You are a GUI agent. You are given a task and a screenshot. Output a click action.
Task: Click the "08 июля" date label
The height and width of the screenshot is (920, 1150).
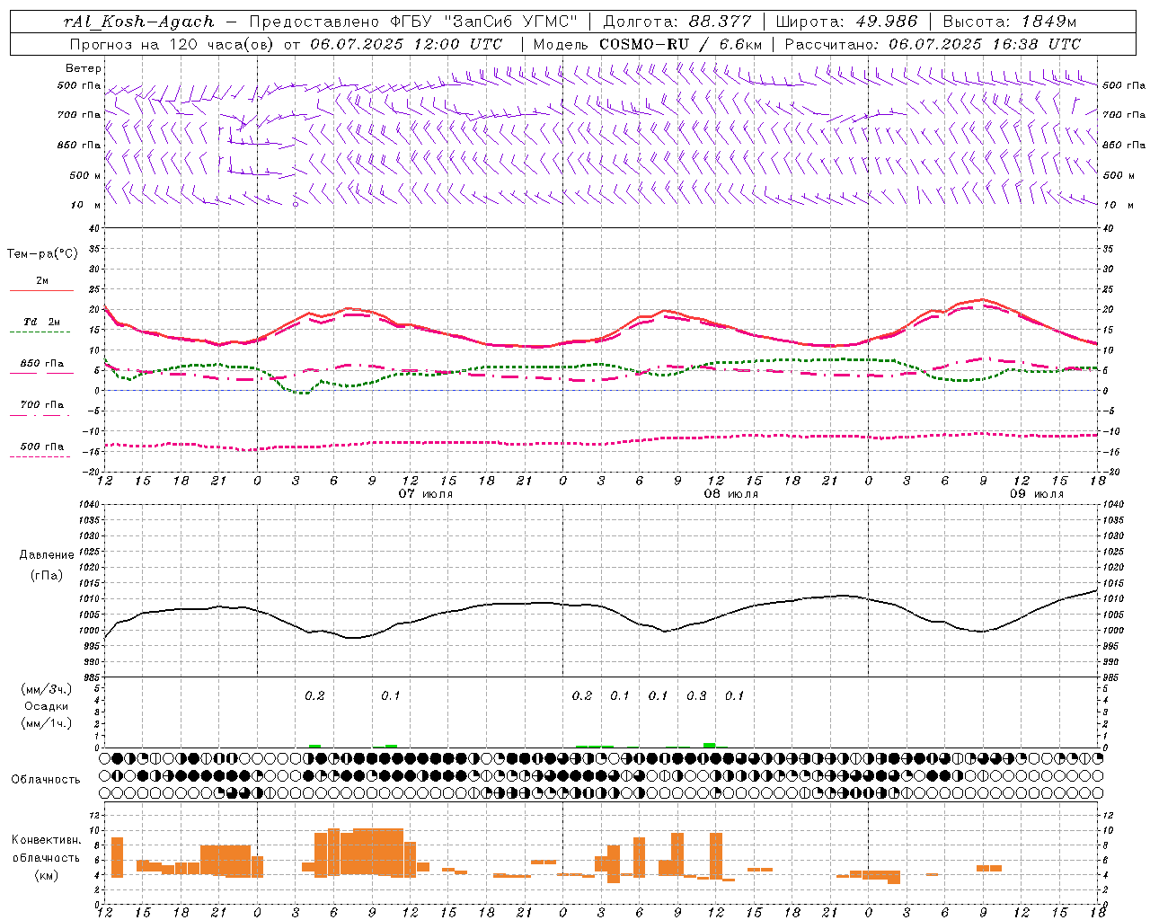(x=731, y=494)
